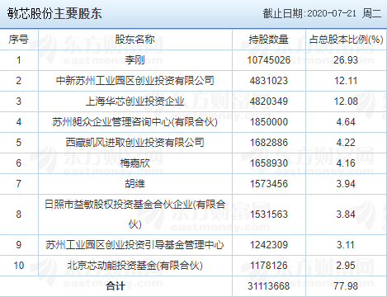Click the share count 1682886
Viewport: 387px width, 297px height.
coord(269,143)
